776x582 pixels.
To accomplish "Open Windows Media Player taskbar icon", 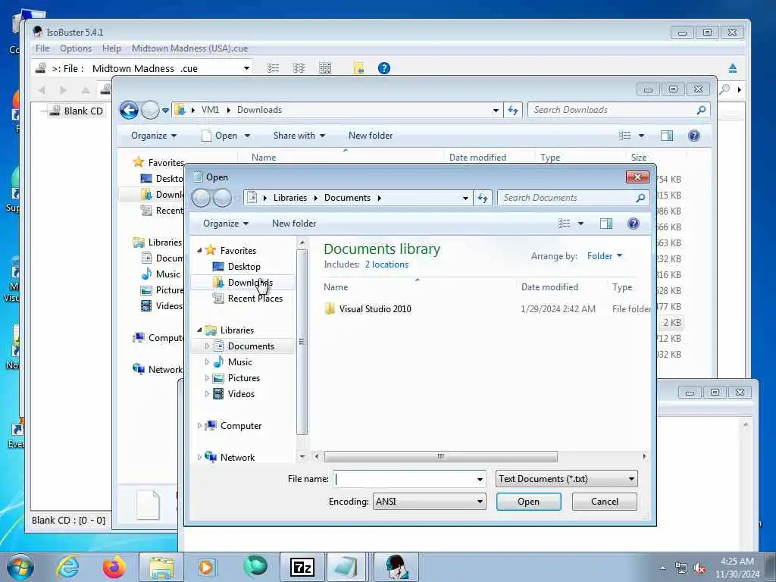I will click(x=206, y=567).
